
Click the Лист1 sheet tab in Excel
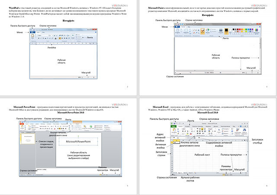coord(180,173)
